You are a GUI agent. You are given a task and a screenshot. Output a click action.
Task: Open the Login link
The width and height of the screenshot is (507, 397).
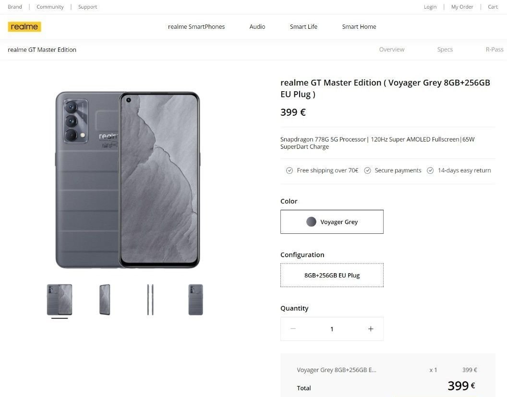tap(430, 7)
